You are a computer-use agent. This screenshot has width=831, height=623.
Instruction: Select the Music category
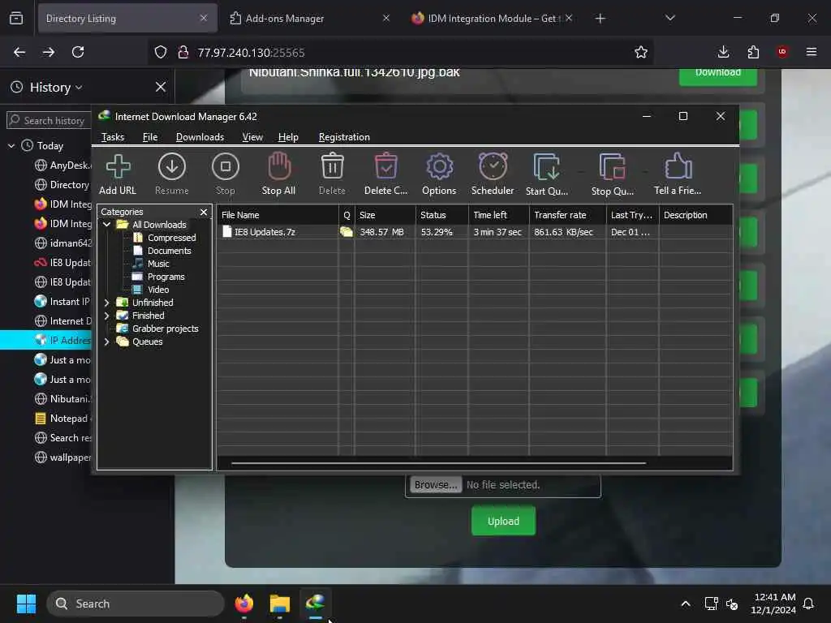click(158, 264)
